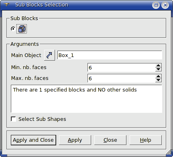Enable the Select Sub Shapes checkbox
Image resolution: width=173 pixels, height=157 pixels.
(x=13, y=119)
